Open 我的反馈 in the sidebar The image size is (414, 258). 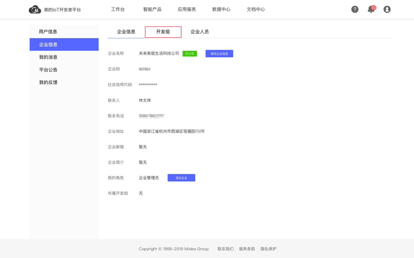[64, 82]
